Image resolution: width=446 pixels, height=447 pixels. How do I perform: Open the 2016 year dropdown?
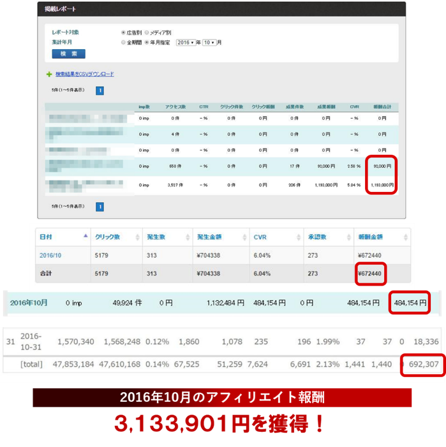pos(184,43)
